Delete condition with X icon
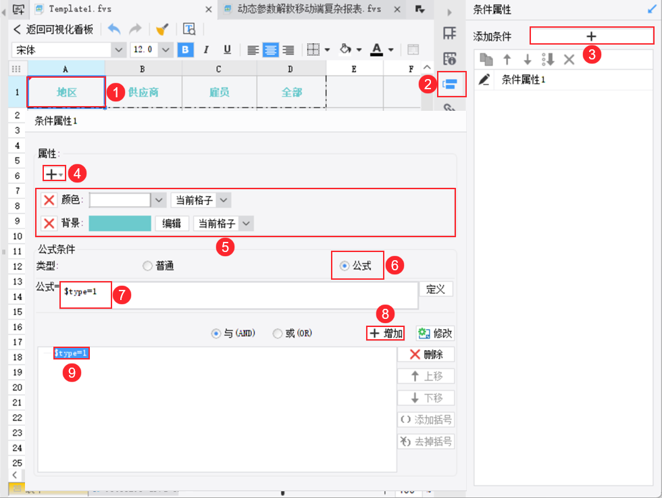 [x=569, y=59]
